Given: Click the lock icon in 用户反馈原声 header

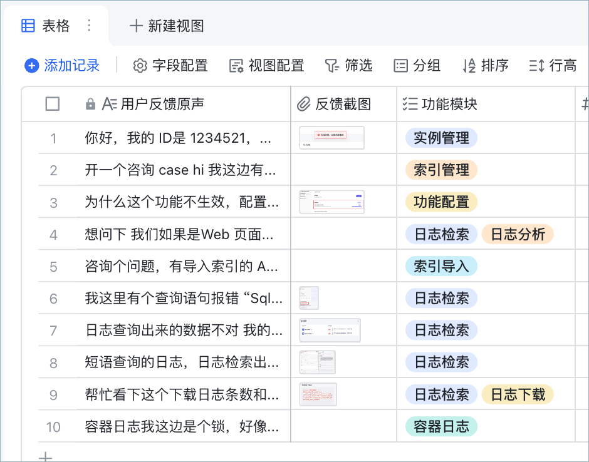Looking at the screenshot, I should [x=90, y=104].
